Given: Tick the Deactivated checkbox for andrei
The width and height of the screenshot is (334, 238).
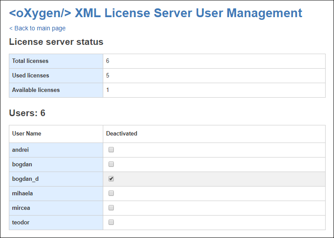Looking at the screenshot, I should (111, 150).
